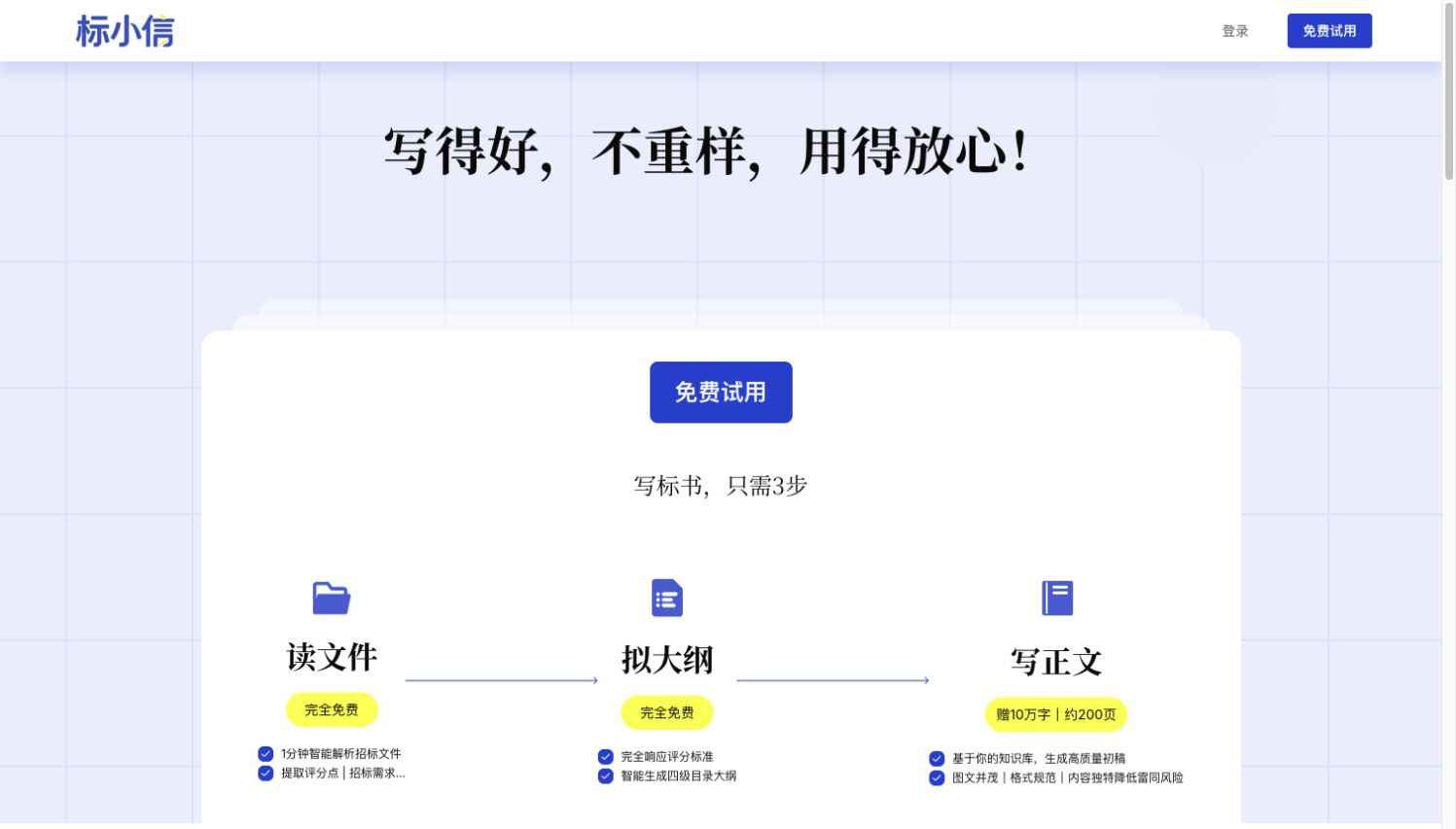Click the 标小信 logo in the header
Image resolution: width=1456 pixels, height=829 pixels.
pos(124,31)
